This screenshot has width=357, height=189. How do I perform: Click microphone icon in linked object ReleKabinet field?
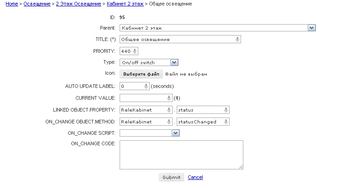pos(169,110)
